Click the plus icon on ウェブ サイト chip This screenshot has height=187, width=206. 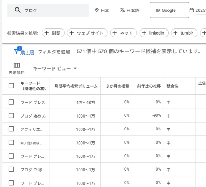[71, 33]
